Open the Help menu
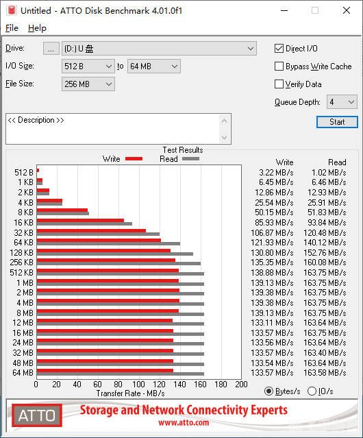The image size is (363, 438). point(37,28)
